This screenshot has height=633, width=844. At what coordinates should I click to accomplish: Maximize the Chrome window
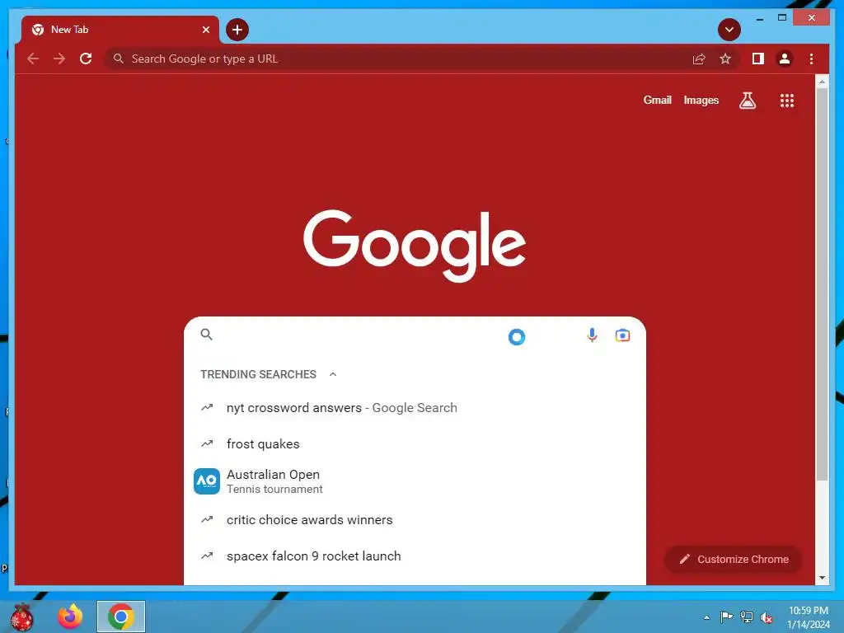782,18
